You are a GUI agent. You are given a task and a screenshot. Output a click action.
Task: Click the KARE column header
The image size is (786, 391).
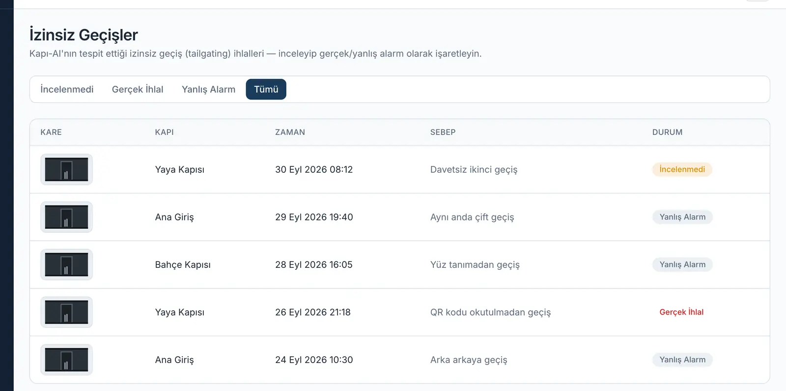pyautogui.click(x=51, y=132)
